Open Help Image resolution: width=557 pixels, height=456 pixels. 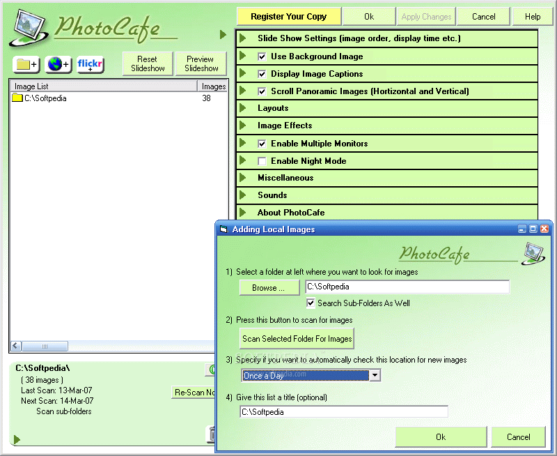click(533, 17)
